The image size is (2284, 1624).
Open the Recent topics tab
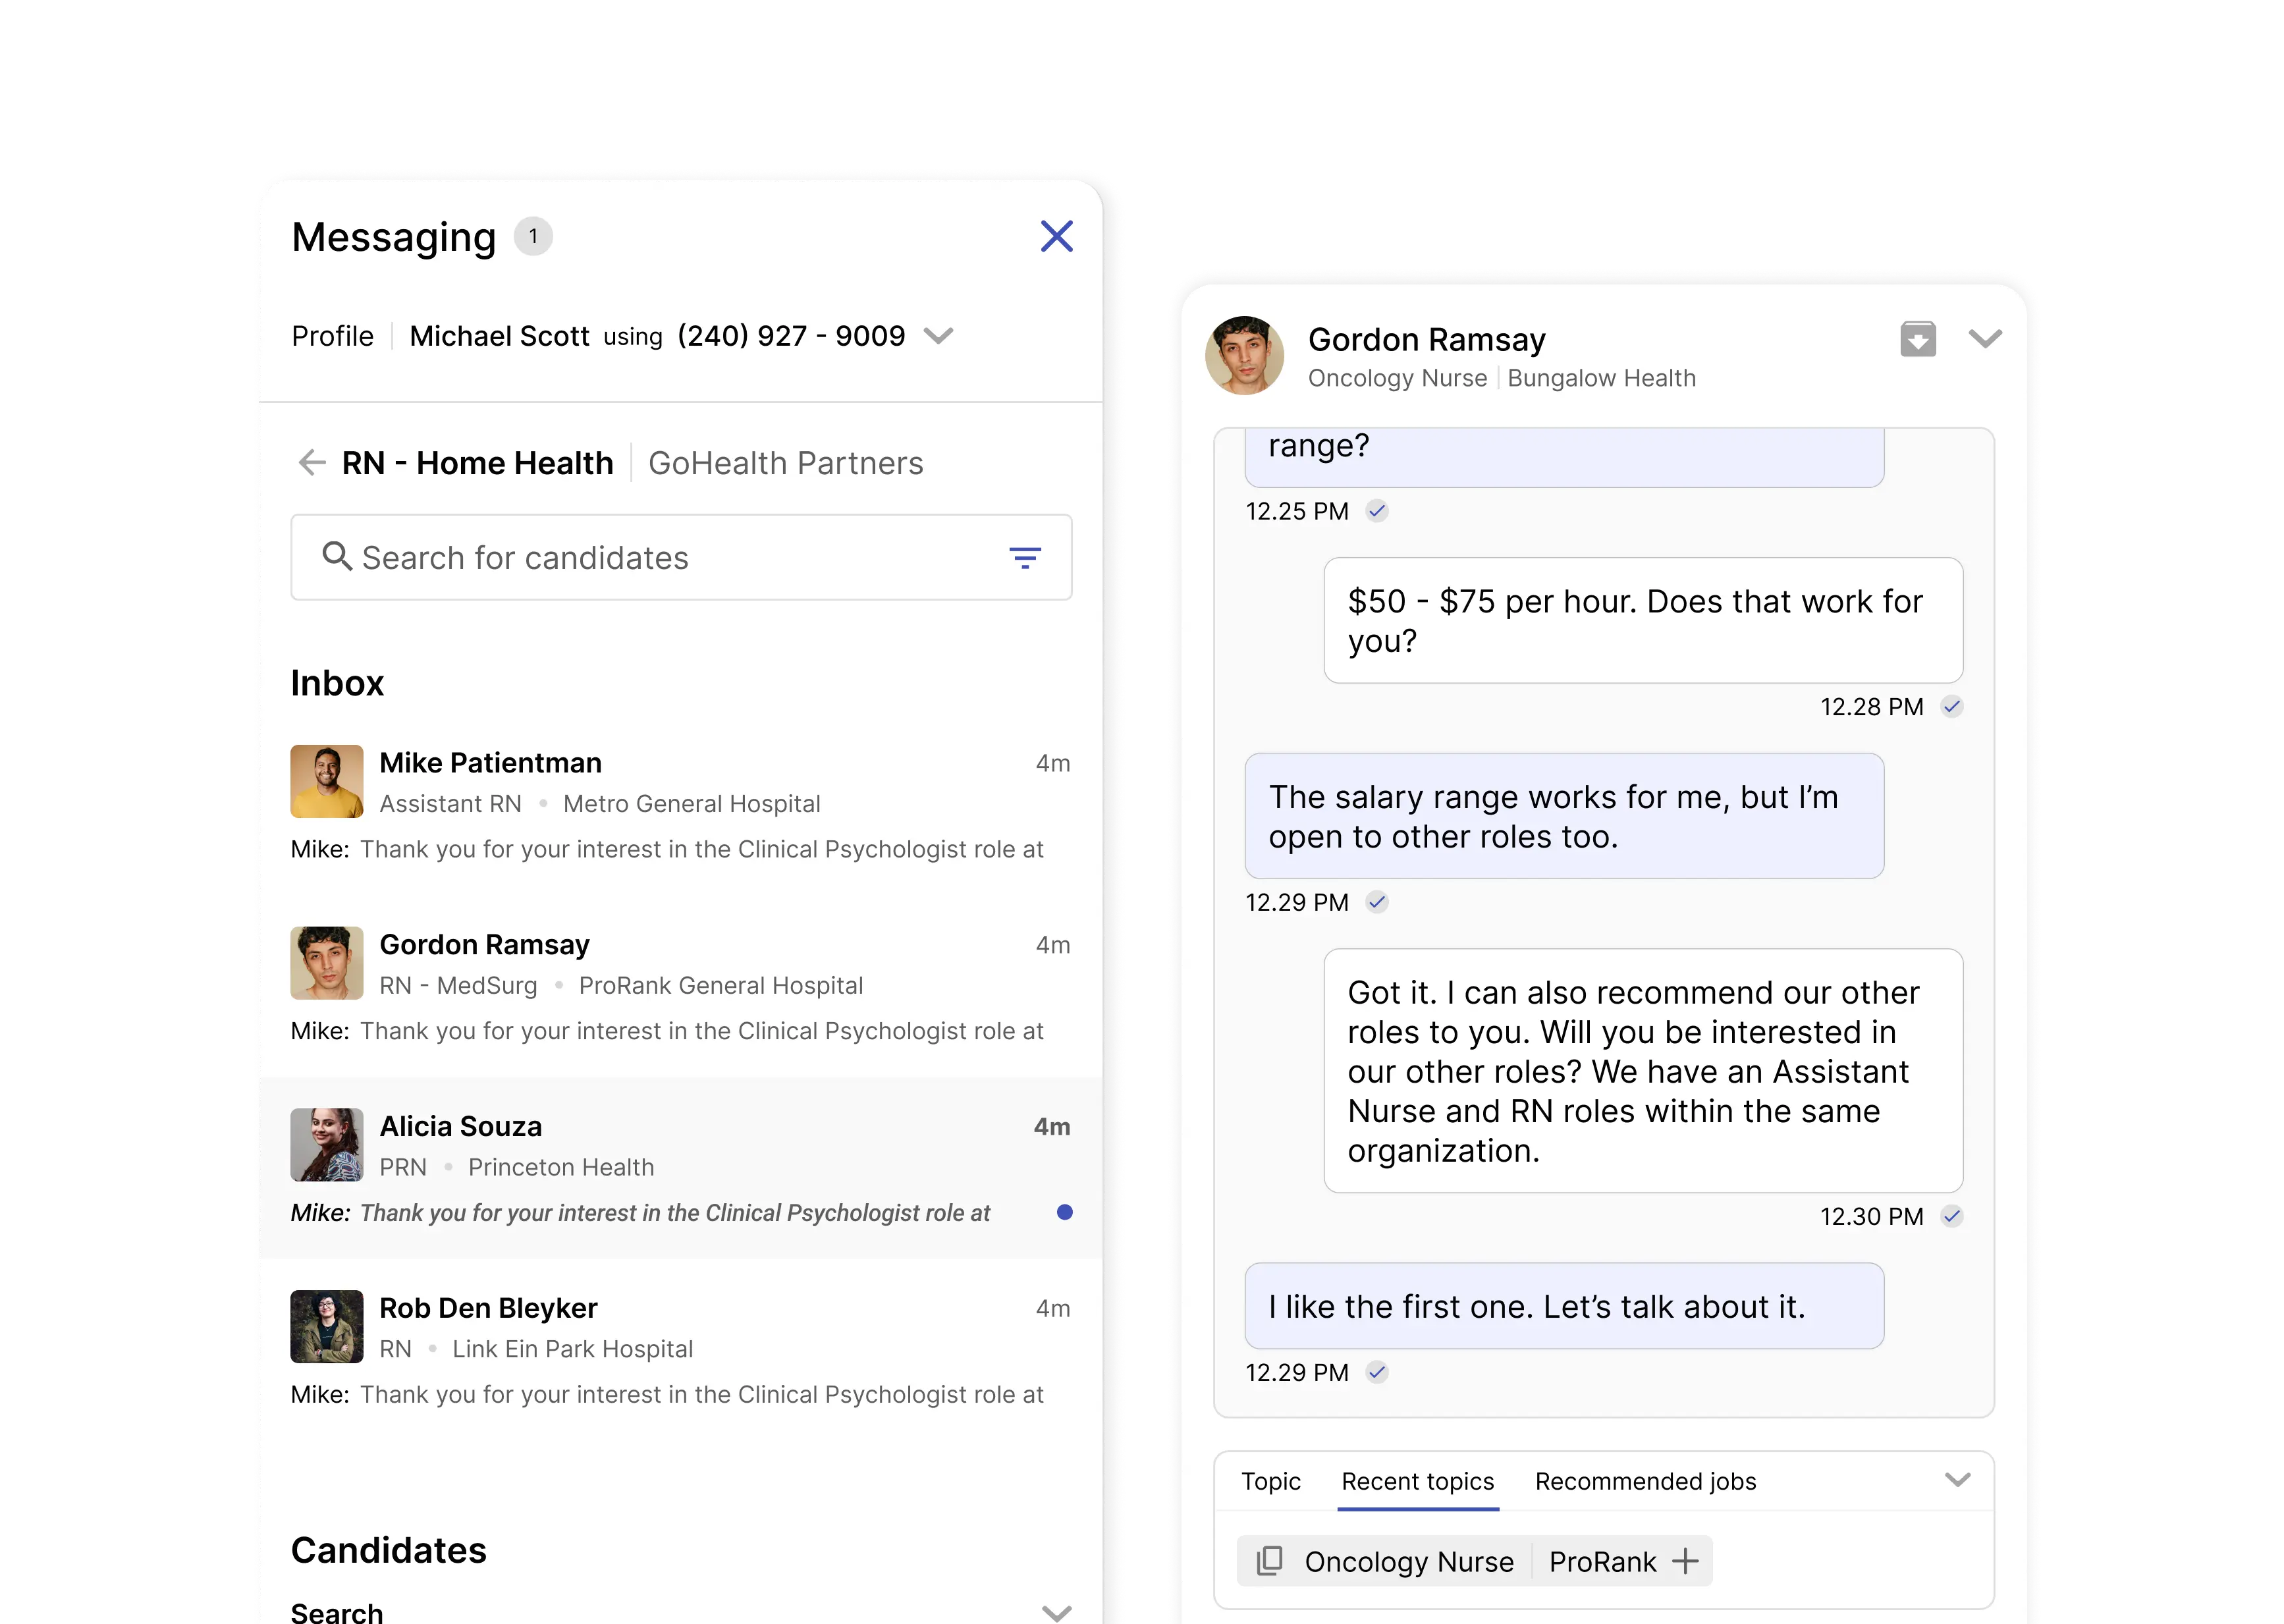pyautogui.click(x=1417, y=1481)
